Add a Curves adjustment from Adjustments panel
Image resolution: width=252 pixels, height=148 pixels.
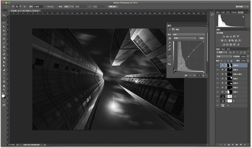231,37
